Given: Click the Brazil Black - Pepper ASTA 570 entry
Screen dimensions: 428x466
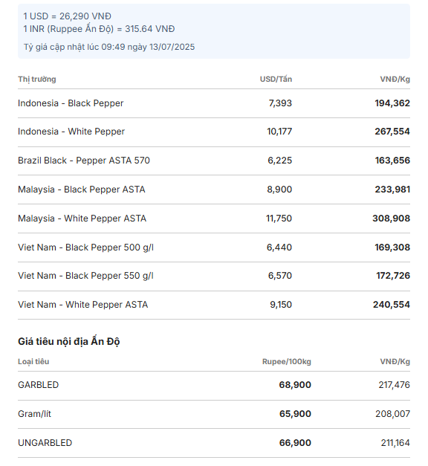Looking at the screenshot, I should [x=84, y=161].
